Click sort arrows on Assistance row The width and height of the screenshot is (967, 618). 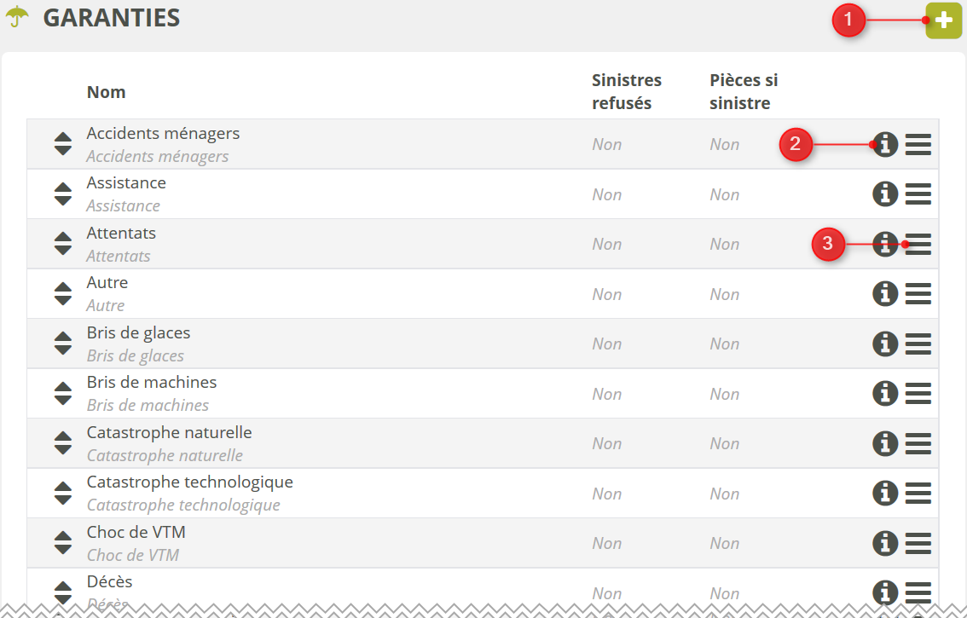tap(63, 194)
